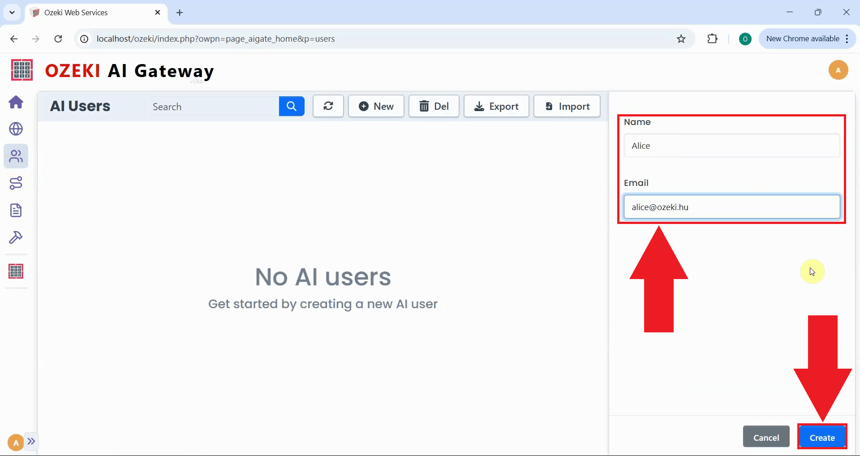
Task: Open the Globe section in the sidebar
Action: 16,129
